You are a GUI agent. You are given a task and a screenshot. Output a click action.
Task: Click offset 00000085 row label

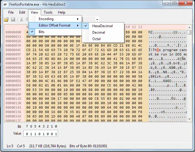coord(13,63)
